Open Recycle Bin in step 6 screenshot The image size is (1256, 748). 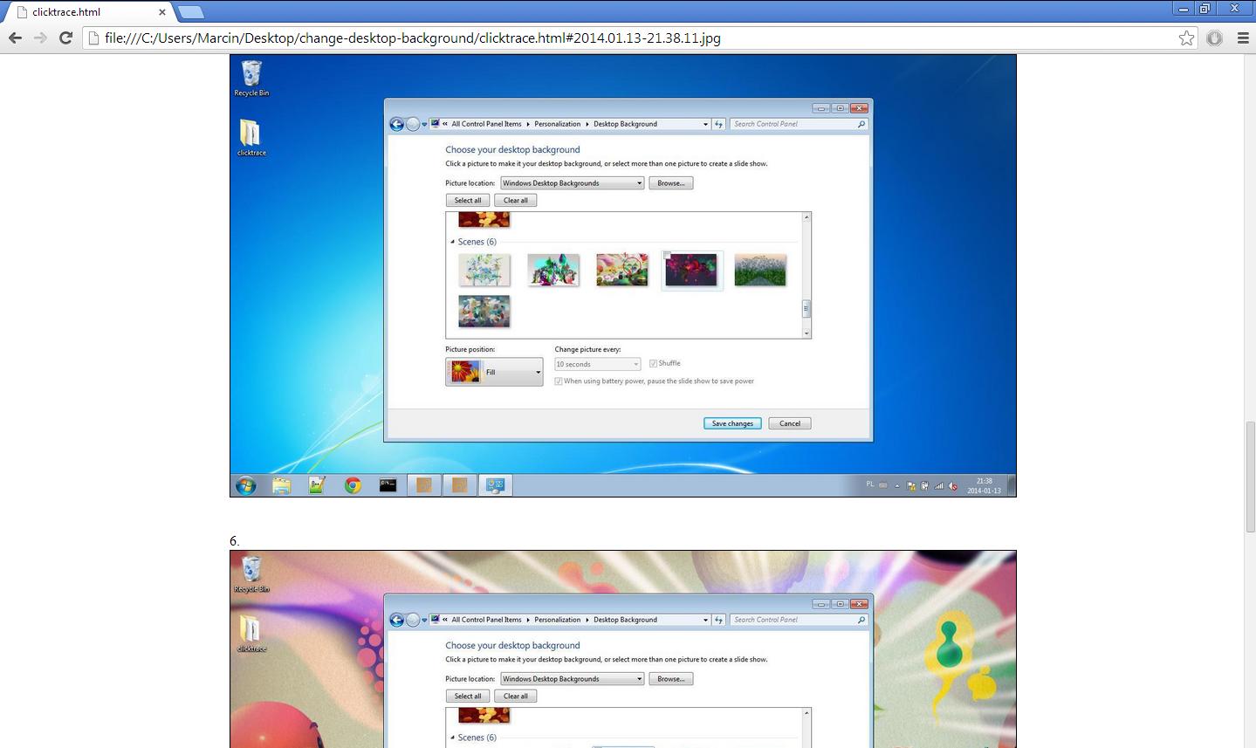click(251, 573)
